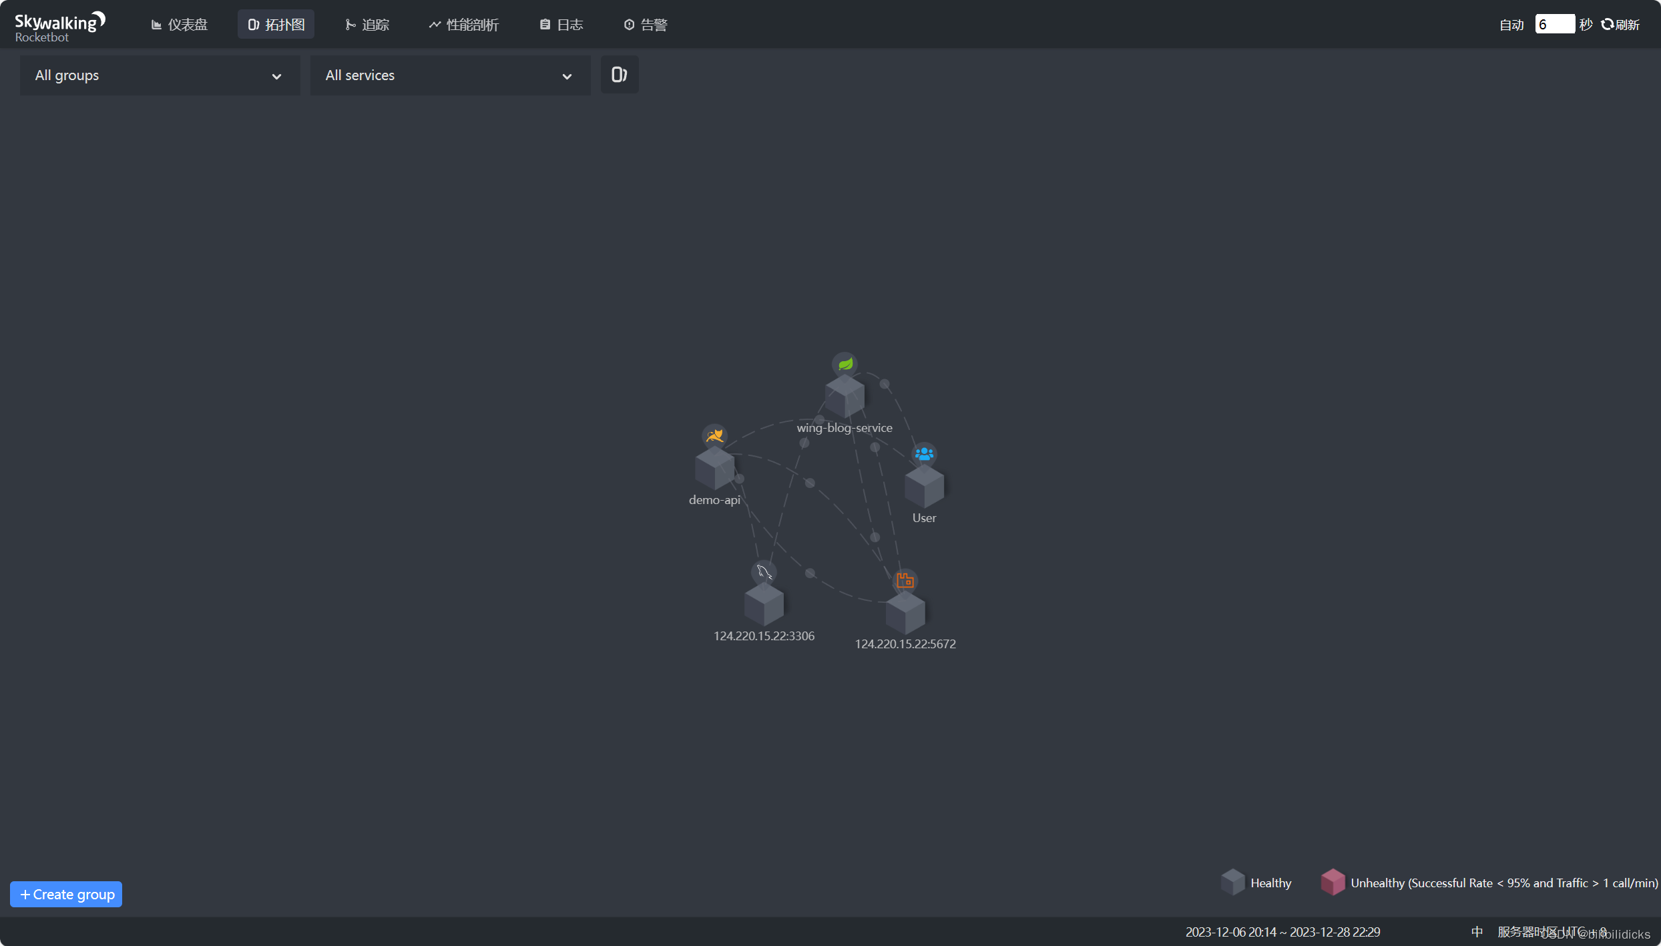Open the time range picker in the footer
The height and width of the screenshot is (946, 1661).
click(1282, 931)
